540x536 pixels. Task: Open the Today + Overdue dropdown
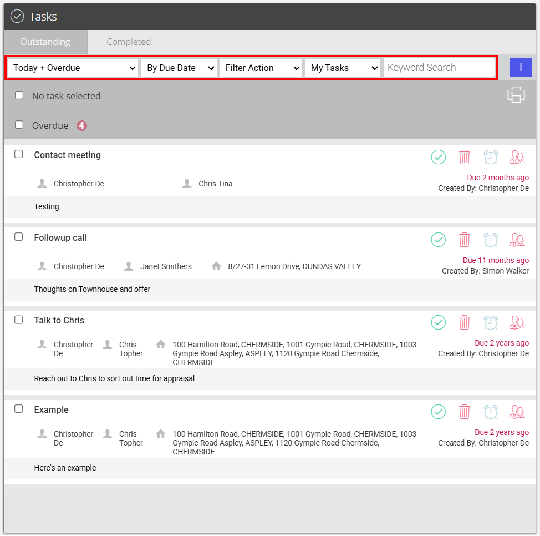tap(73, 68)
